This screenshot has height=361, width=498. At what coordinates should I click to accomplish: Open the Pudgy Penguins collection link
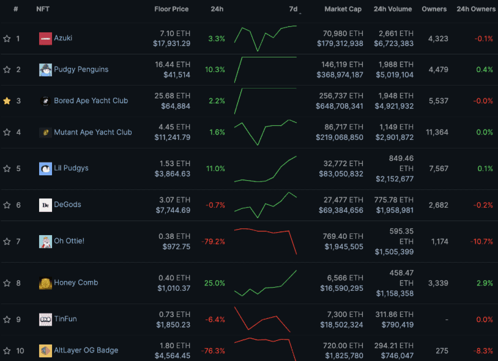pos(81,70)
